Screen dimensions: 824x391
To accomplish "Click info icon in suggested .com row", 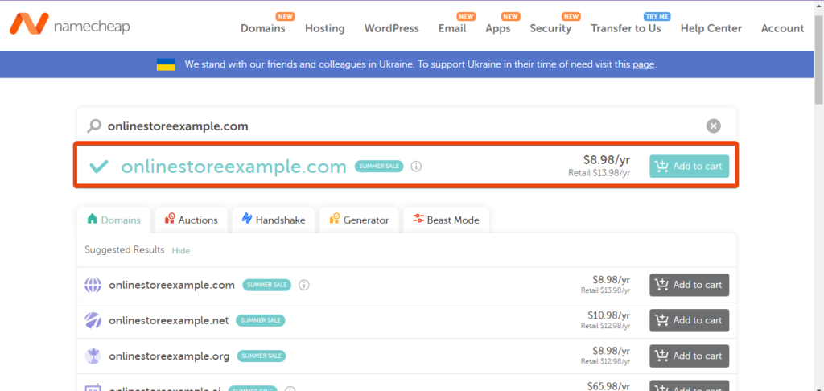I will [x=304, y=285].
